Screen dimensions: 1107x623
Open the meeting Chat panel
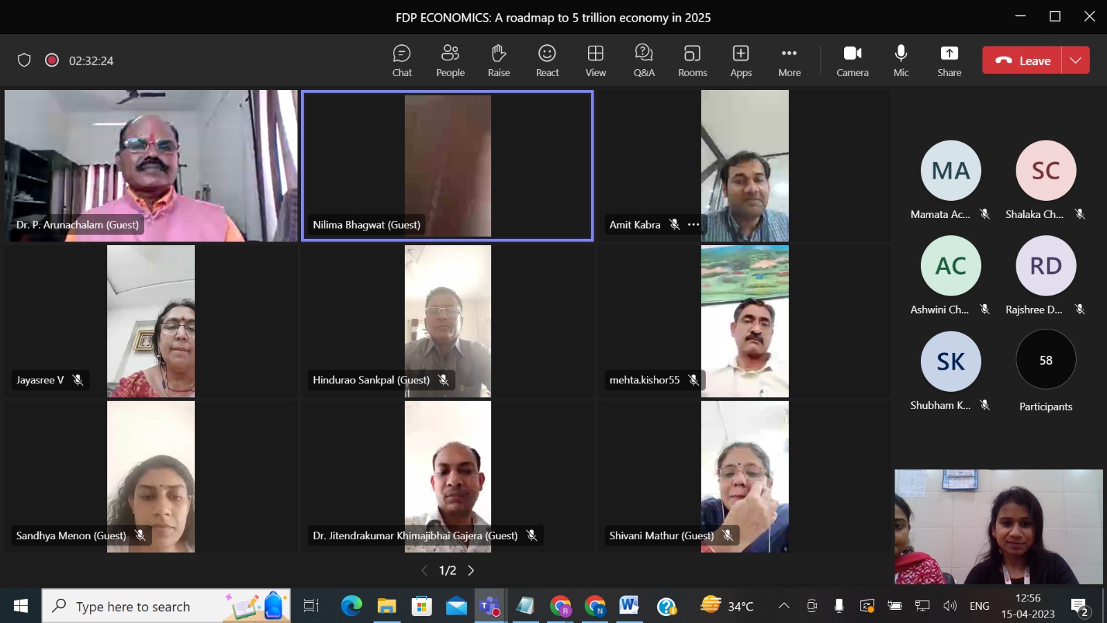[x=402, y=61]
